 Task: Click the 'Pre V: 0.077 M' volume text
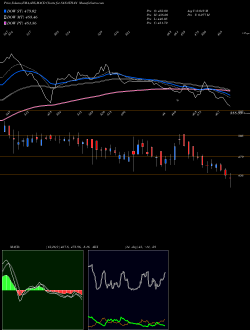pyautogui.click(x=198, y=15)
